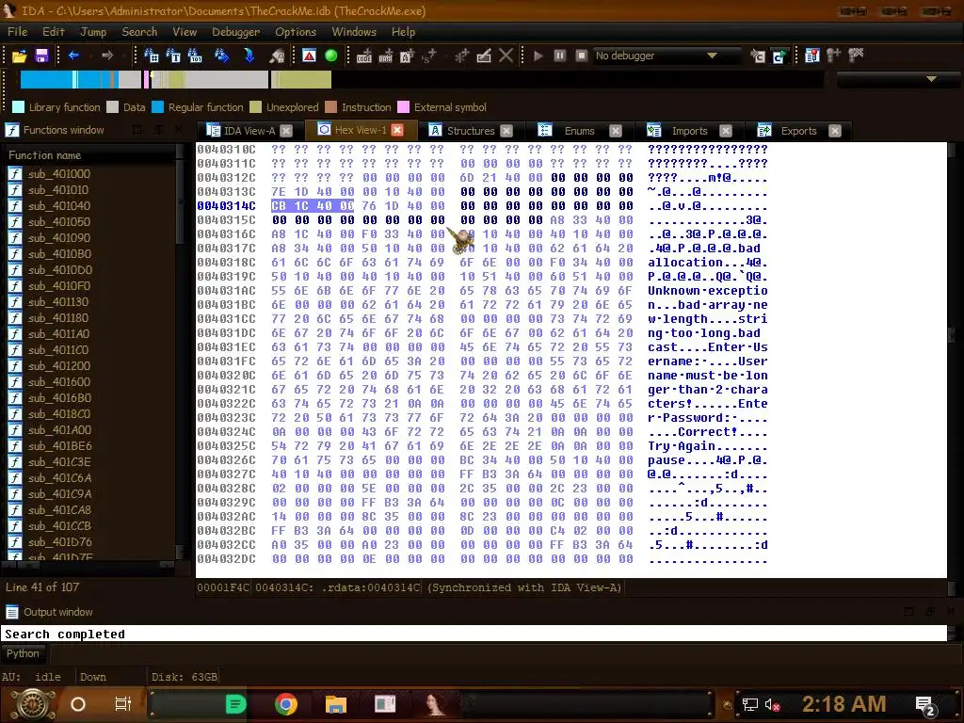Click the green circle status icon
The height and width of the screenshot is (723, 964).
330,56
